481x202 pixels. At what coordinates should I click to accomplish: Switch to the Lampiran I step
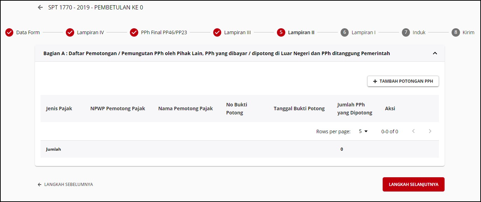coord(363,32)
